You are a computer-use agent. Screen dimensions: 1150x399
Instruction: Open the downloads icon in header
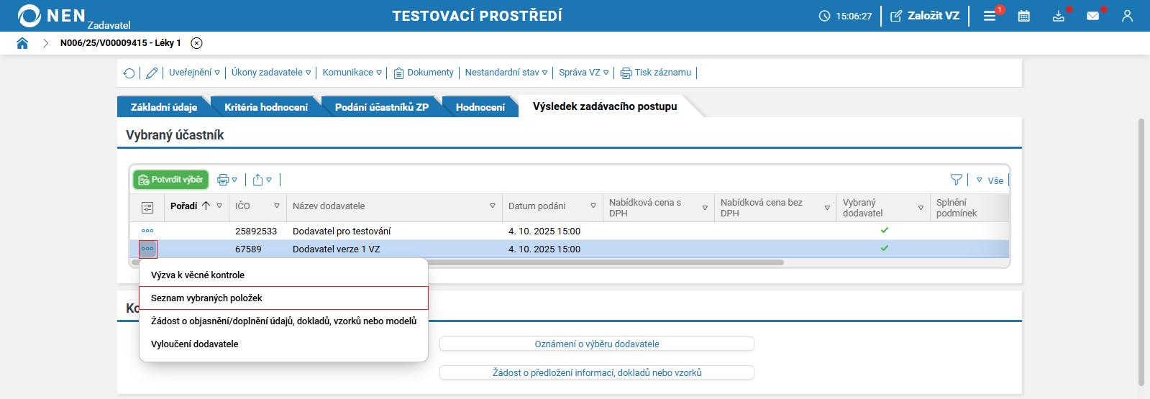click(1059, 16)
